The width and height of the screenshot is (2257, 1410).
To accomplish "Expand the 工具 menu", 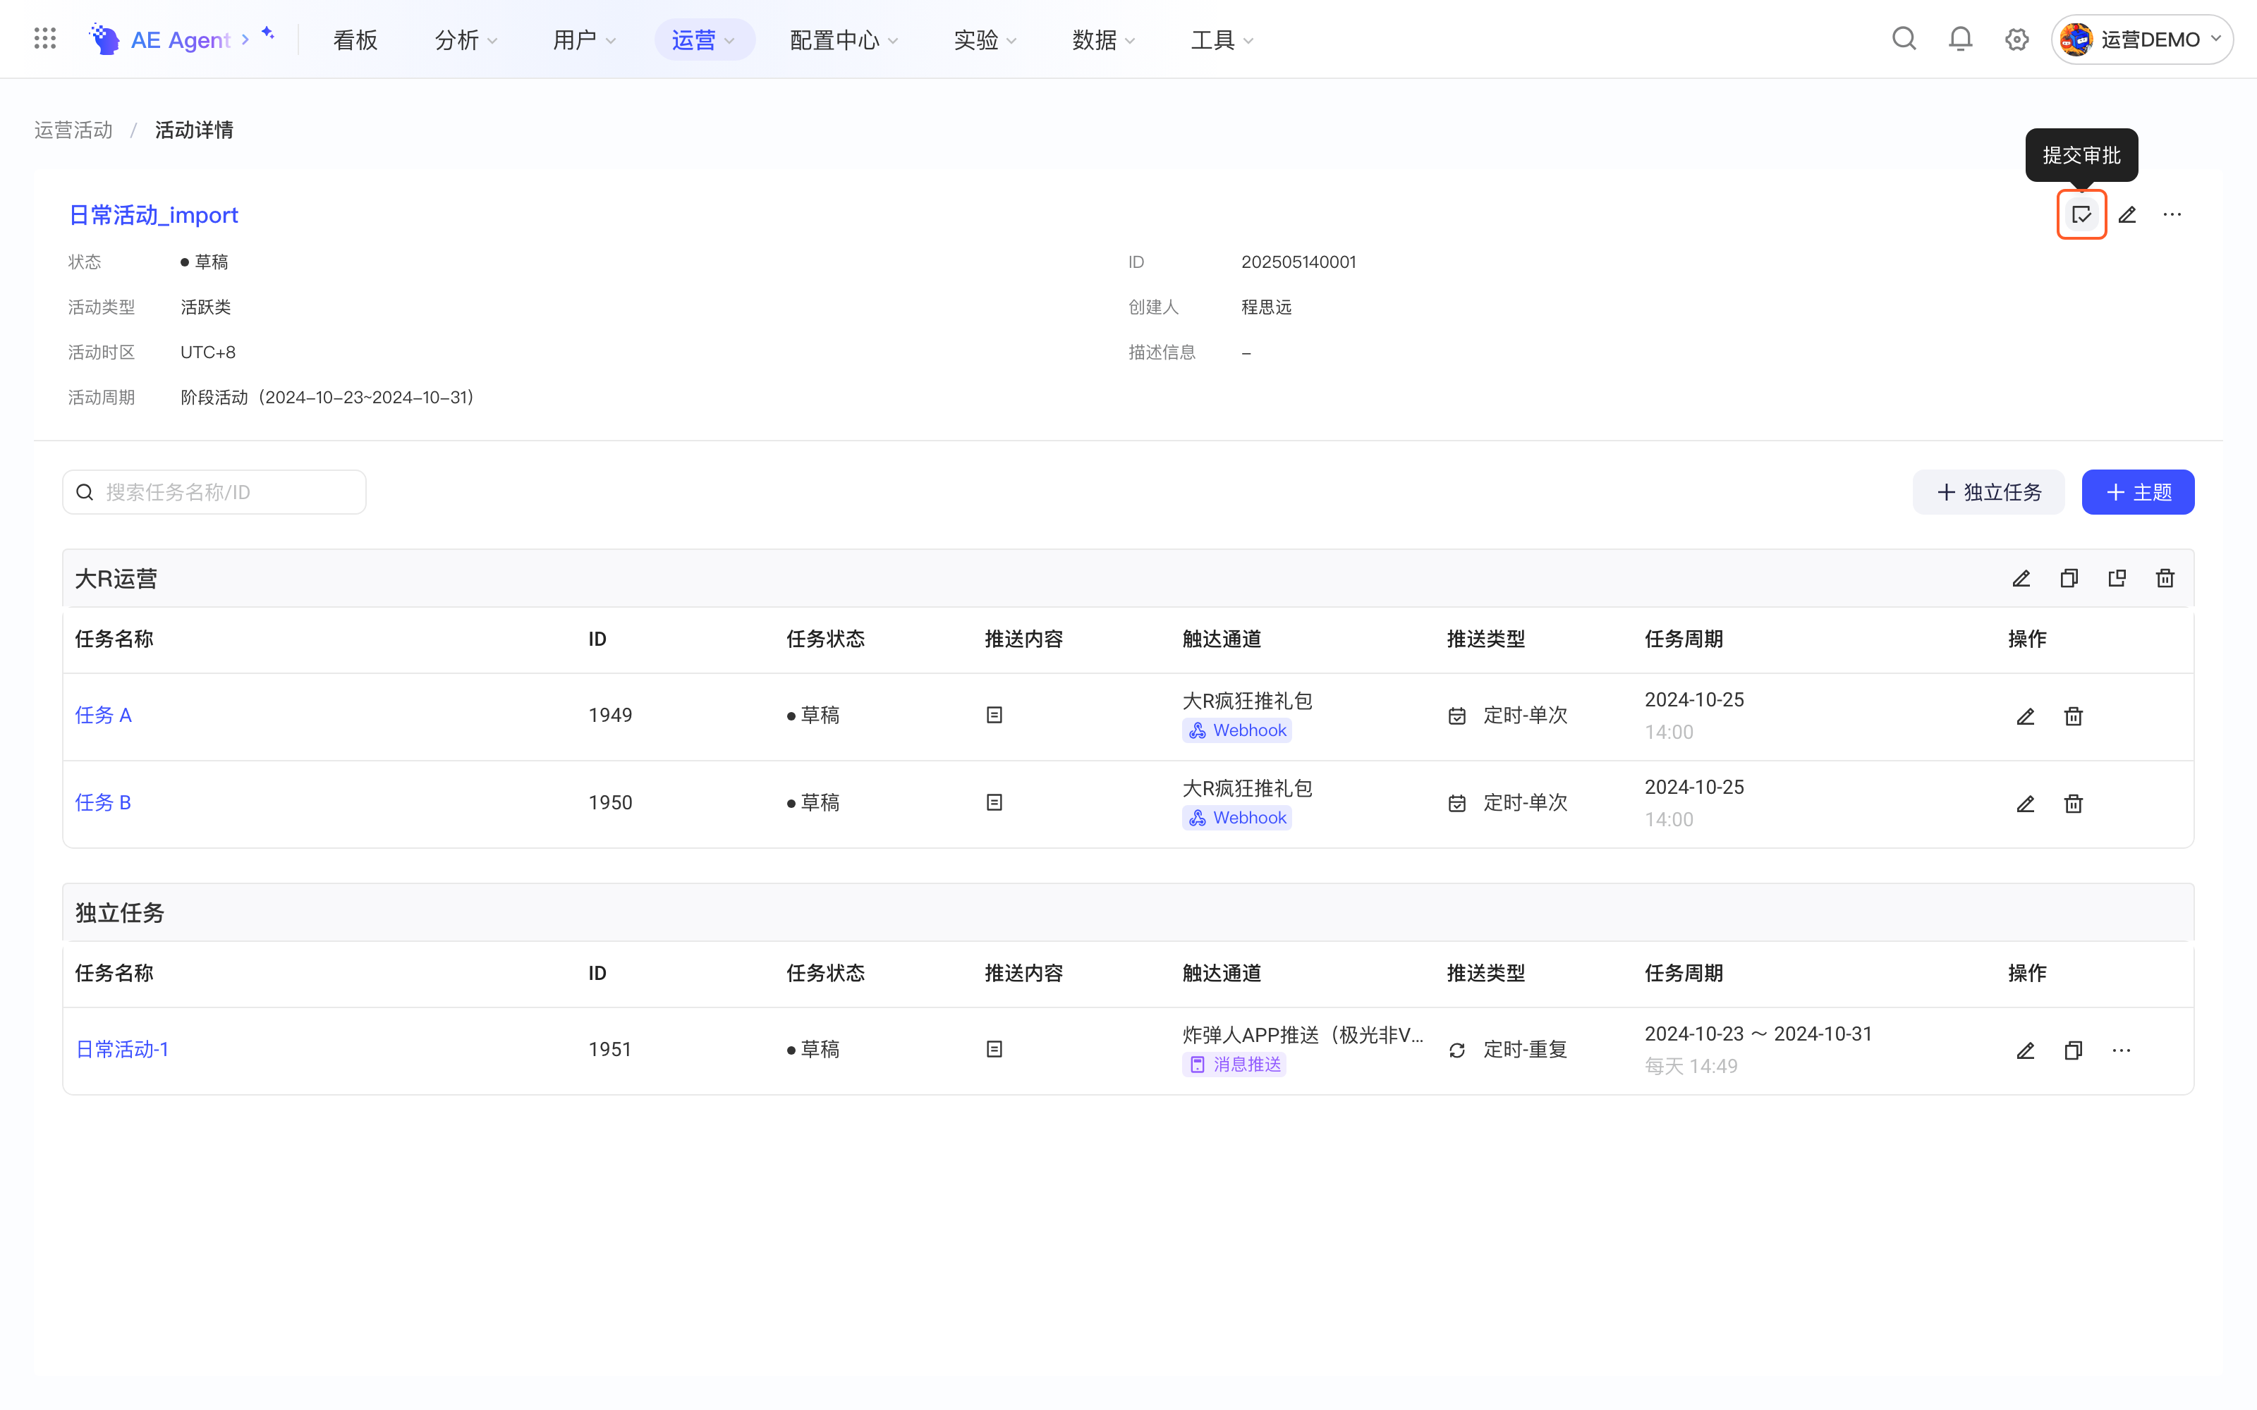I will click(1222, 39).
